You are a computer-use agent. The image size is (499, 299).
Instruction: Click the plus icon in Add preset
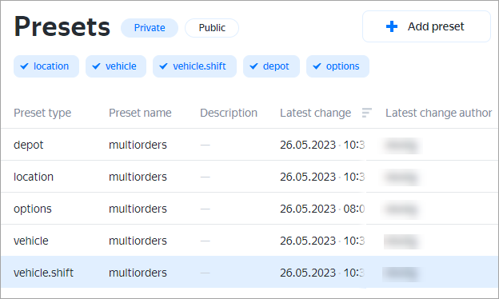(392, 26)
